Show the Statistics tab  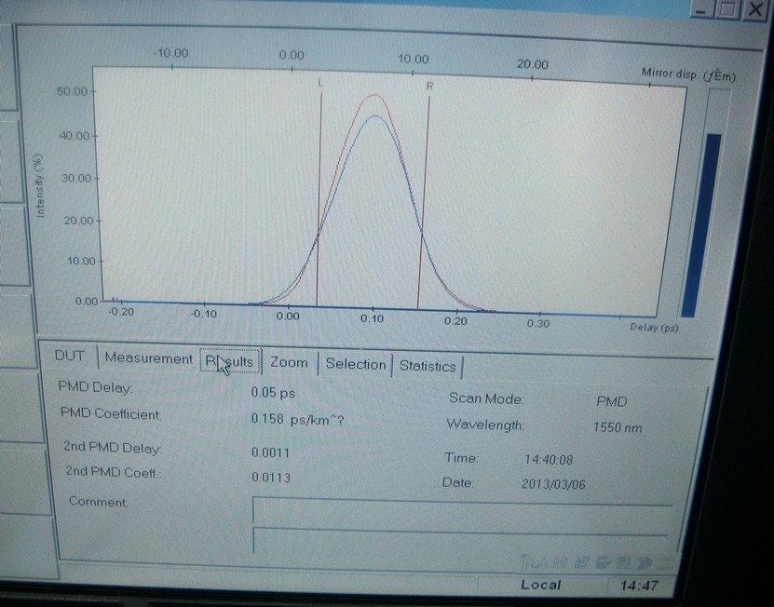pyautogui.click(x=428, y=367)
